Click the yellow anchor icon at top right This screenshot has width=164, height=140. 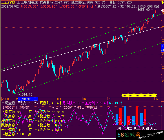tap(163, 2)
